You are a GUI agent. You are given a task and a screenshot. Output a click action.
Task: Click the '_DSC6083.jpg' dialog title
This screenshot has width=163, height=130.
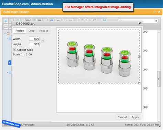(x=25, y=24)
